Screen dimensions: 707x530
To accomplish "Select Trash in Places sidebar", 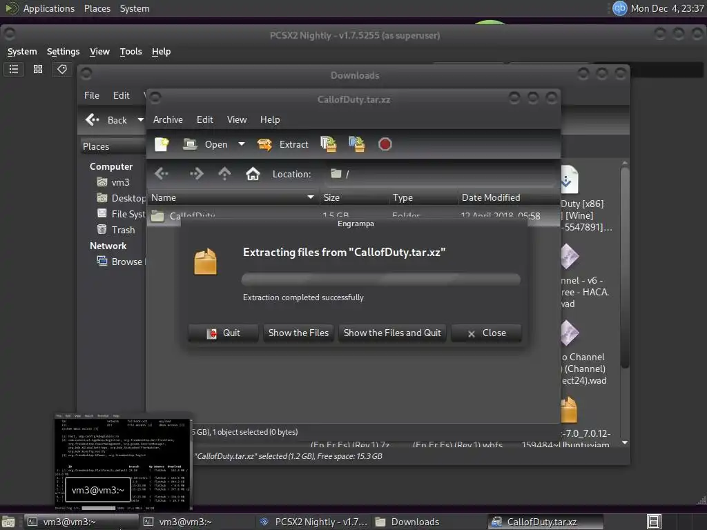I will point(116,229).
